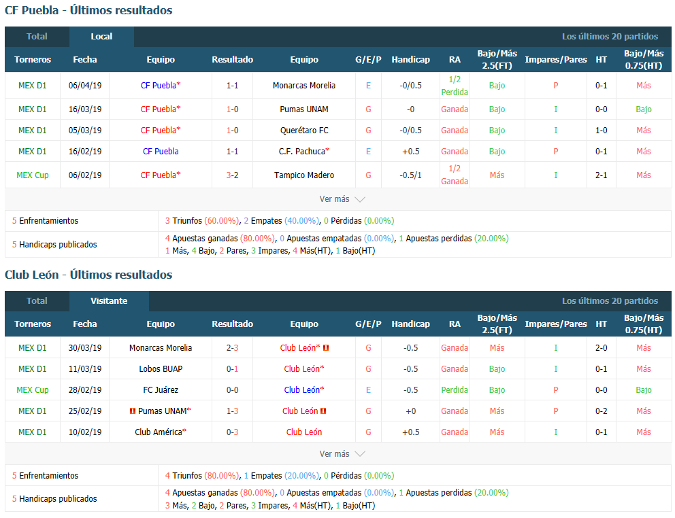
Task: Click date 11/03/19 in Club León table
Action: coord(85,369)
